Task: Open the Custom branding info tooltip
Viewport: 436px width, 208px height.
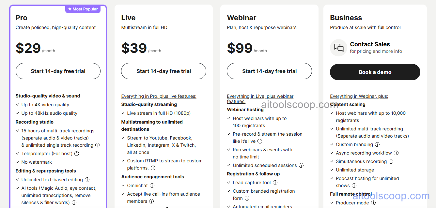Action: click(377, 144)
